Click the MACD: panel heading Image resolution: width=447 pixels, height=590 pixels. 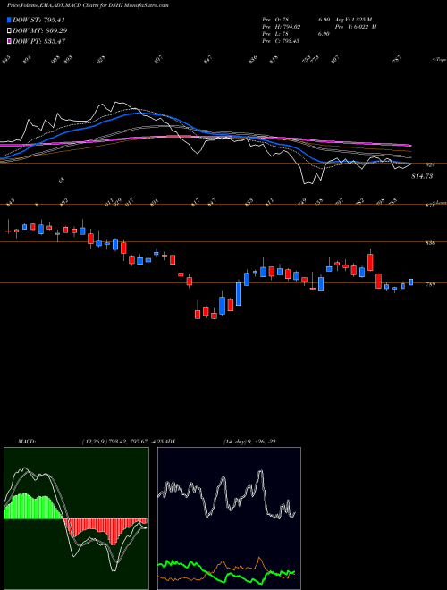26,442
